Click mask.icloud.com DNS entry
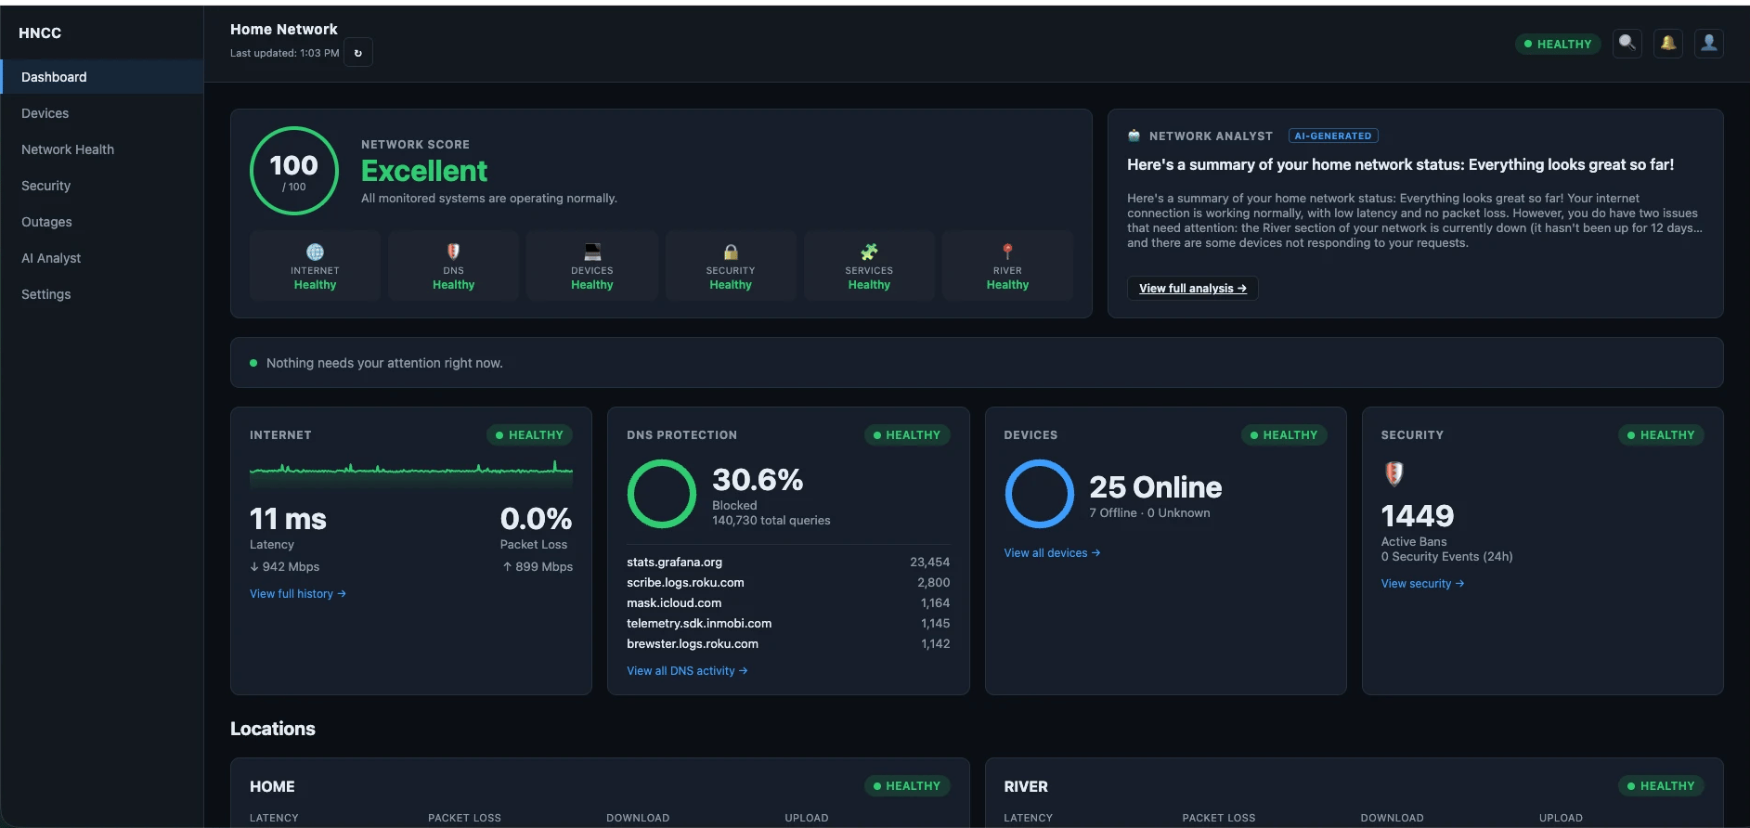Image resolution: width=1750 pixels, height=828 pixels. point(788,602)
